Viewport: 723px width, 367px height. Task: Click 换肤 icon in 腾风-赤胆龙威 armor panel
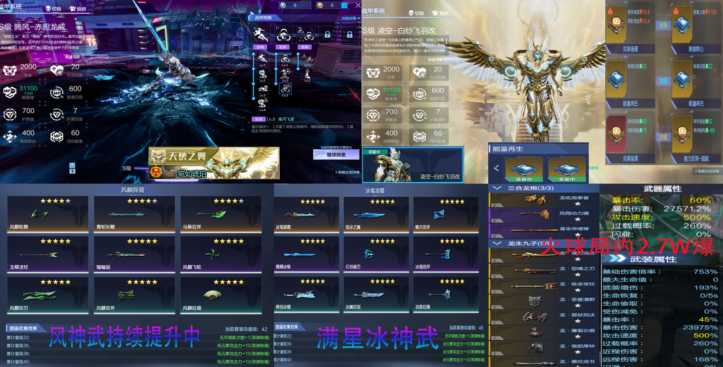tap(72, 8)
